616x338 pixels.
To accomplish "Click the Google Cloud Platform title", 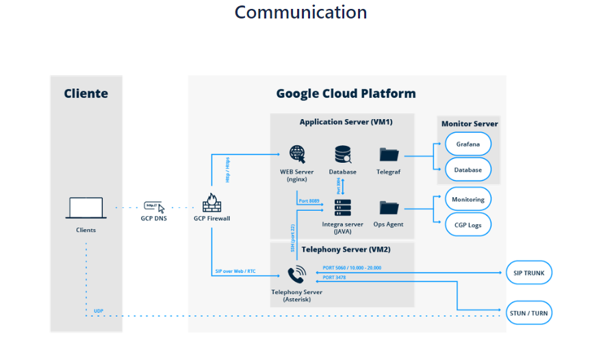I will (346, 94).
